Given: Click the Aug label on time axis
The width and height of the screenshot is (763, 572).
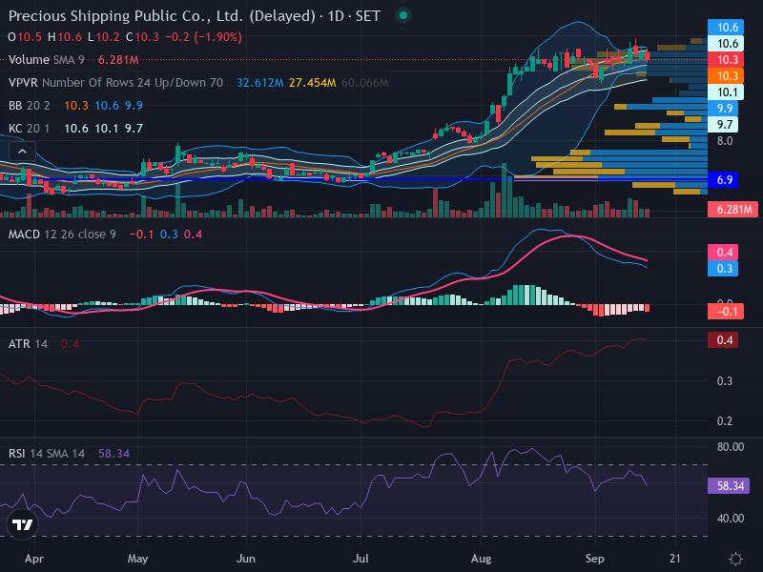Looking at the screenshot, I should tap(481, 559).
